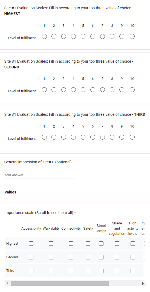
Task: Tick Street lamps in the Second row
Action: tap(101, 257)
